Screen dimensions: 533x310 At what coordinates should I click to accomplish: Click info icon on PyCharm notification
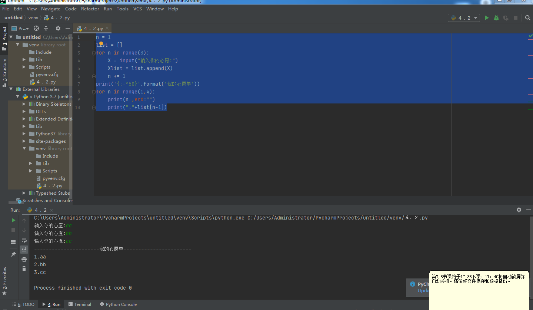pos(413,284)
